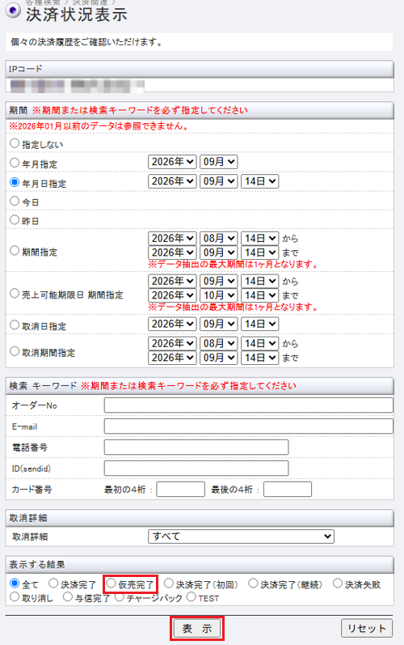Open 取消期間指定 start month dropdown showing 08月
This screenshot has width=404, height=645.
click(x=218, y=343)
